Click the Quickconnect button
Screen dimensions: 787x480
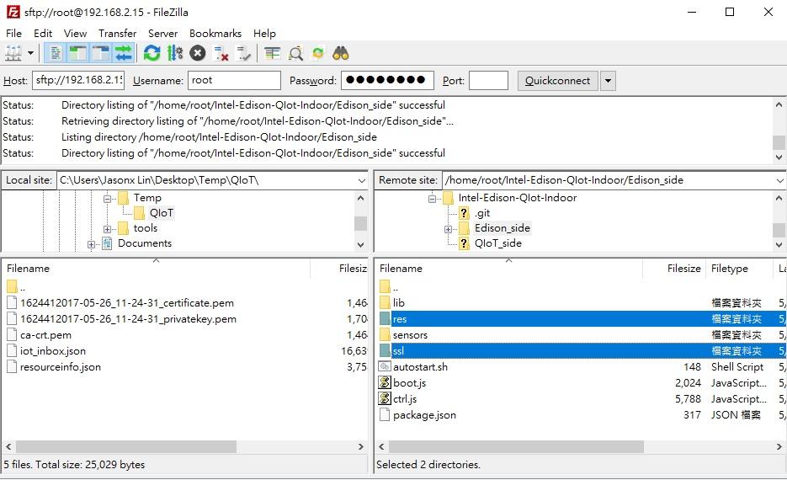coord(557,81)
